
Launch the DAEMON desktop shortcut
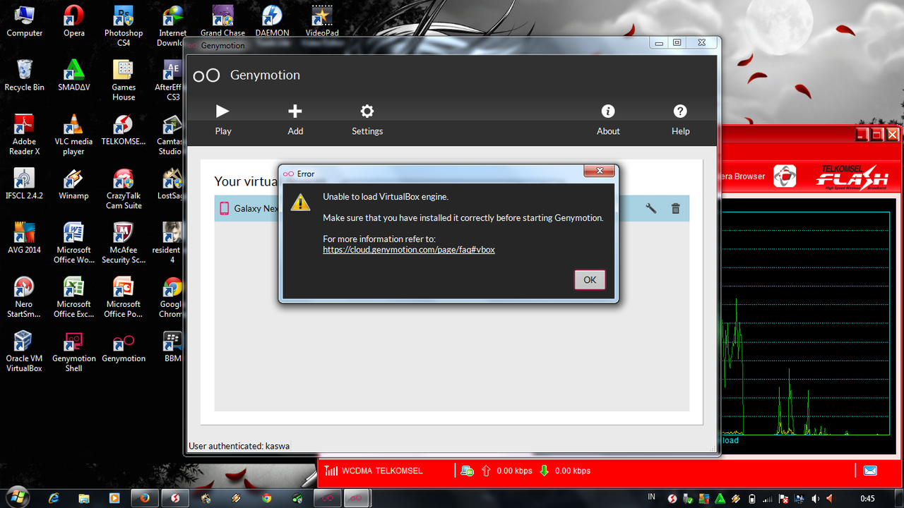(272, 21)
